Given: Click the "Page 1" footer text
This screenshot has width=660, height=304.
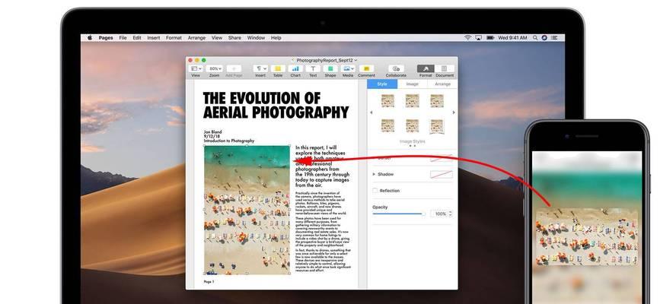Looking at the screenshot, I should pyautogui.click(x=209, y=282).
